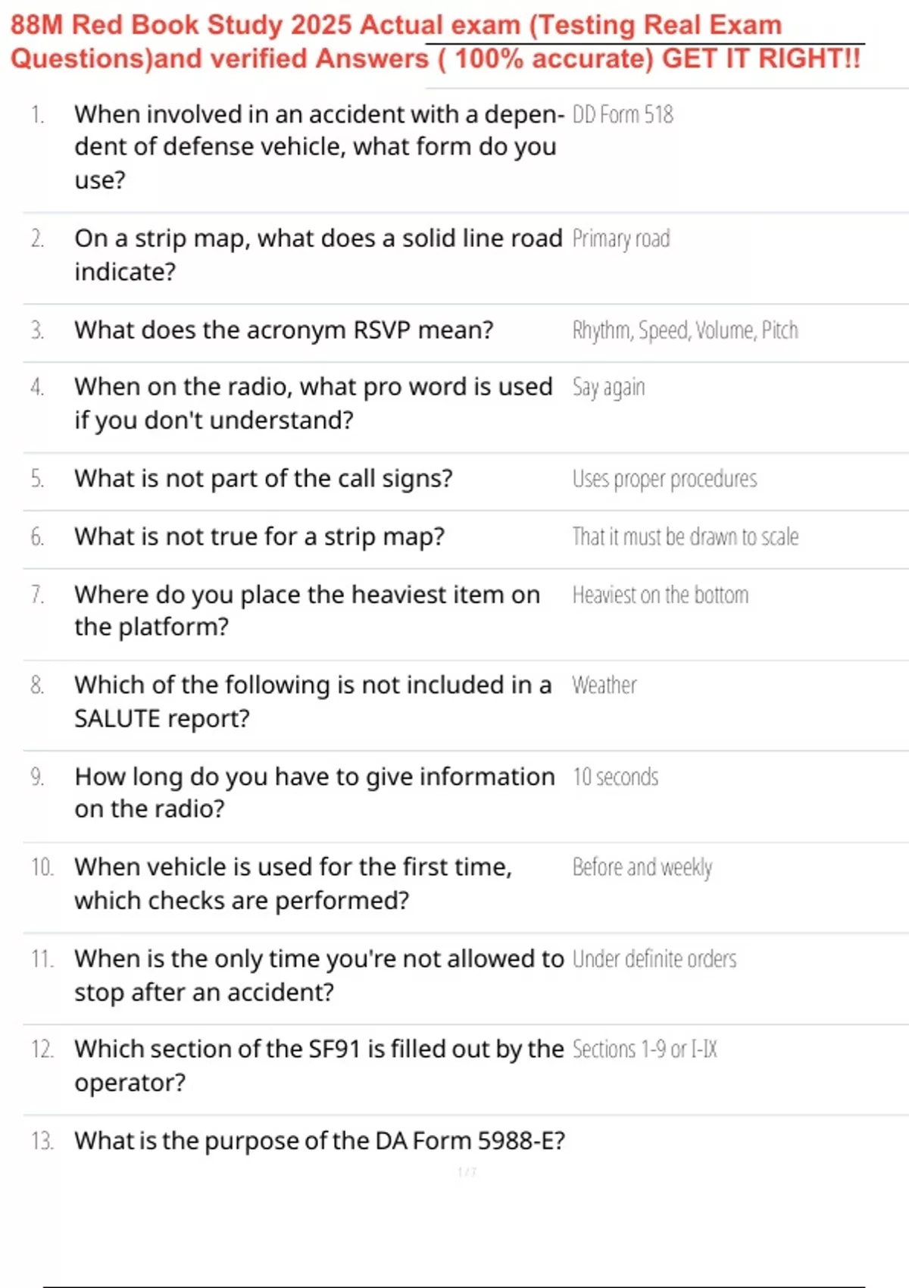Select the RSVP acronym question
Screen dimensions: 909x1288
(283, 330)
